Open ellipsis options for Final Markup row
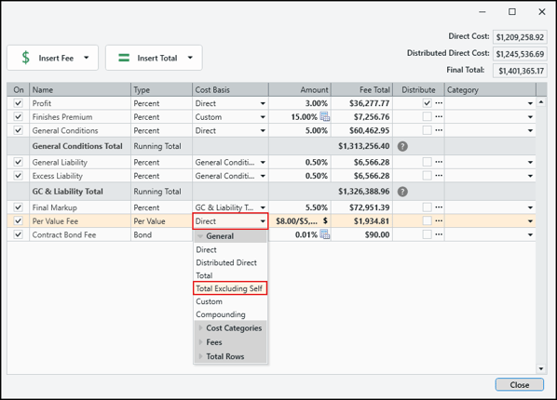This screenshot has width=557, height=400. coord(439,207)
